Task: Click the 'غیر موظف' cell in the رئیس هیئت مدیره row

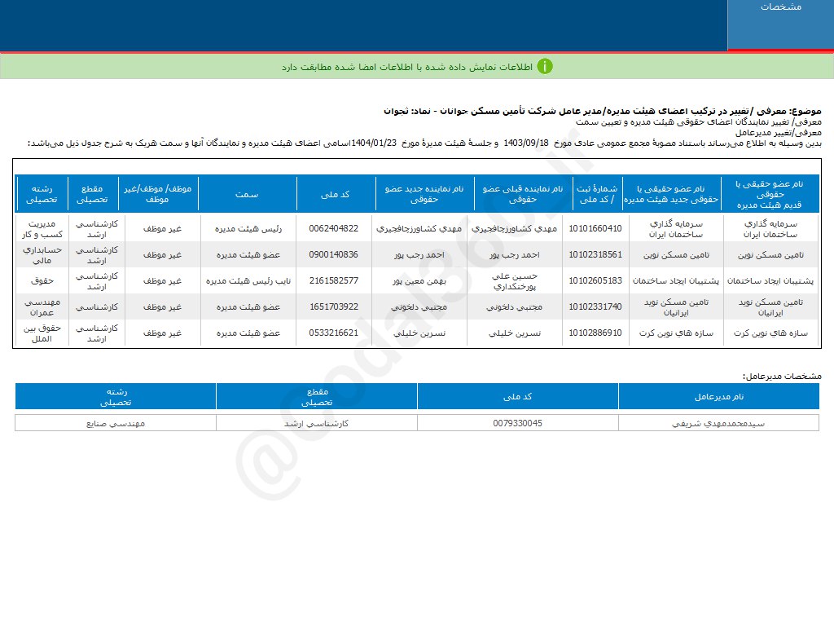Action: 162,229
